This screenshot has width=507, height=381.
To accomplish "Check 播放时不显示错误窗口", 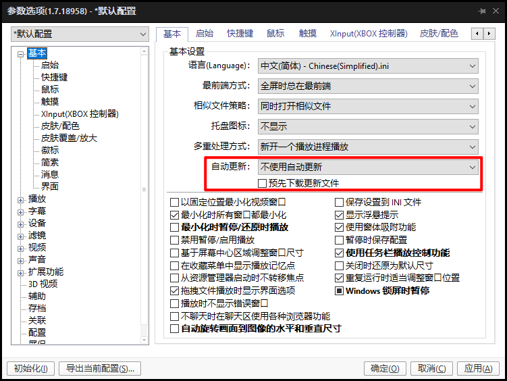I will click(175, 304).
